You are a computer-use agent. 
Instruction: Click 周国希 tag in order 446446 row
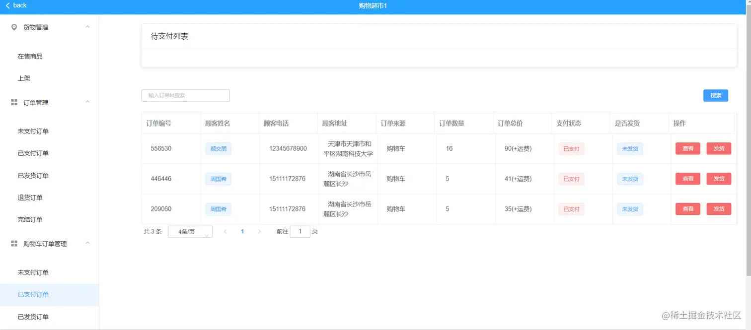click(x=219, y=179)
